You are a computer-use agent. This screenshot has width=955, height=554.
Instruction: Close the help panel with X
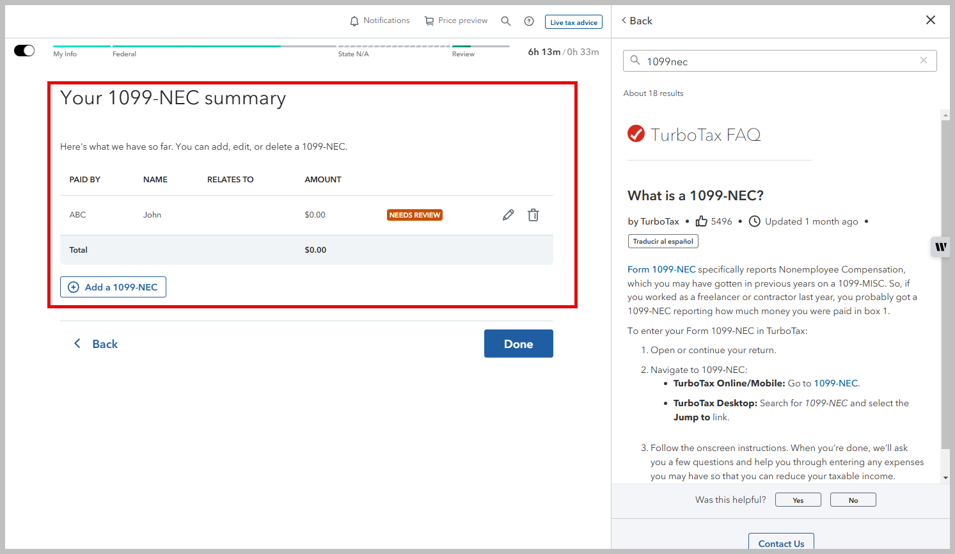tap(930, 20)
